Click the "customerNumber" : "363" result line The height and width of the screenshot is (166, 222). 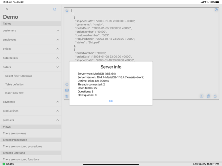pyautogui.click(x=92, y=35)
